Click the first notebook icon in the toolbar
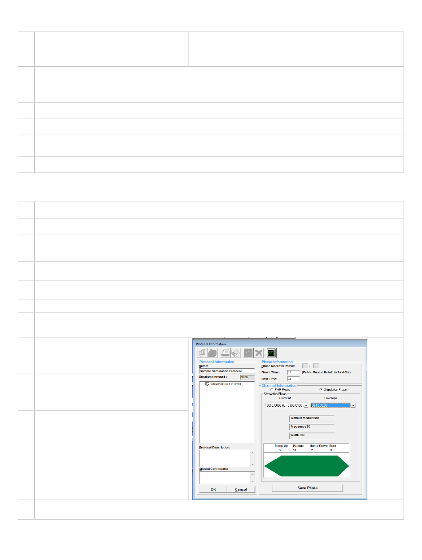The height and width of the screenshot is (560, 422). (x=203, y=353)
